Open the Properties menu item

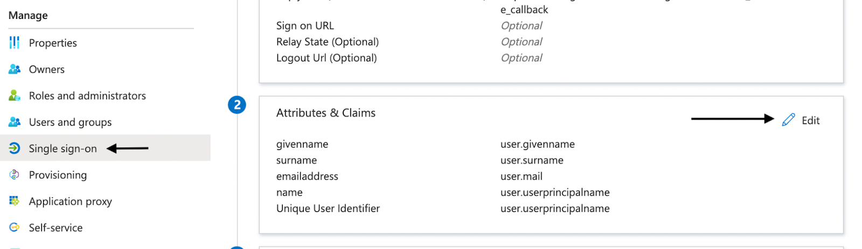(x=53, y=43)
